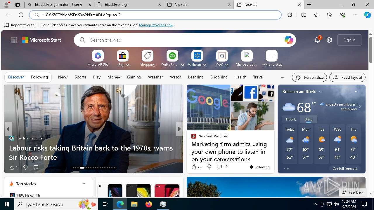The width and height of the screenshot is (374, 210).
Task: Refresh the page with the reload icon
Action: point(21,15)
